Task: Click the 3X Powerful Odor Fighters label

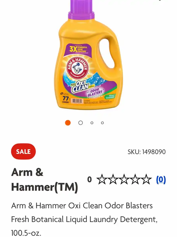Action: coord(78,49)
